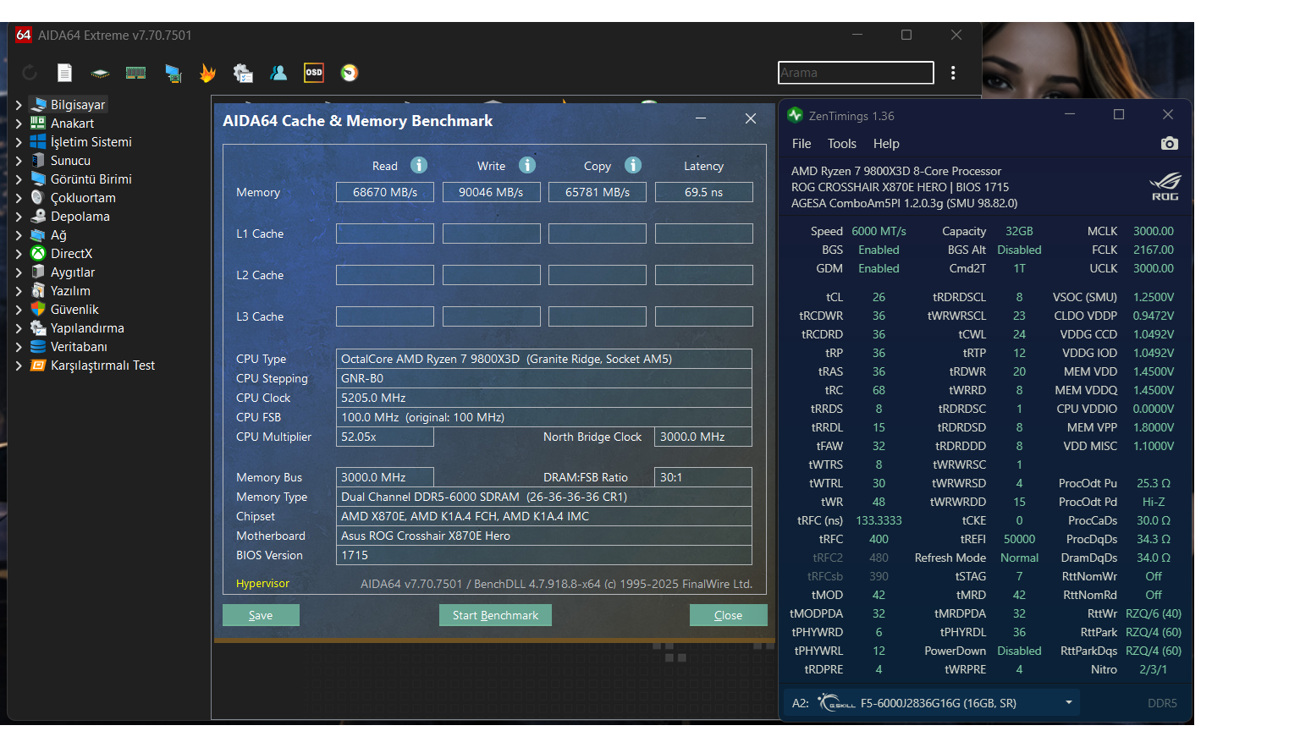1300x731 pixels.
Task: Select Aygıtlar in the tree
Action: tap(73, 272)
